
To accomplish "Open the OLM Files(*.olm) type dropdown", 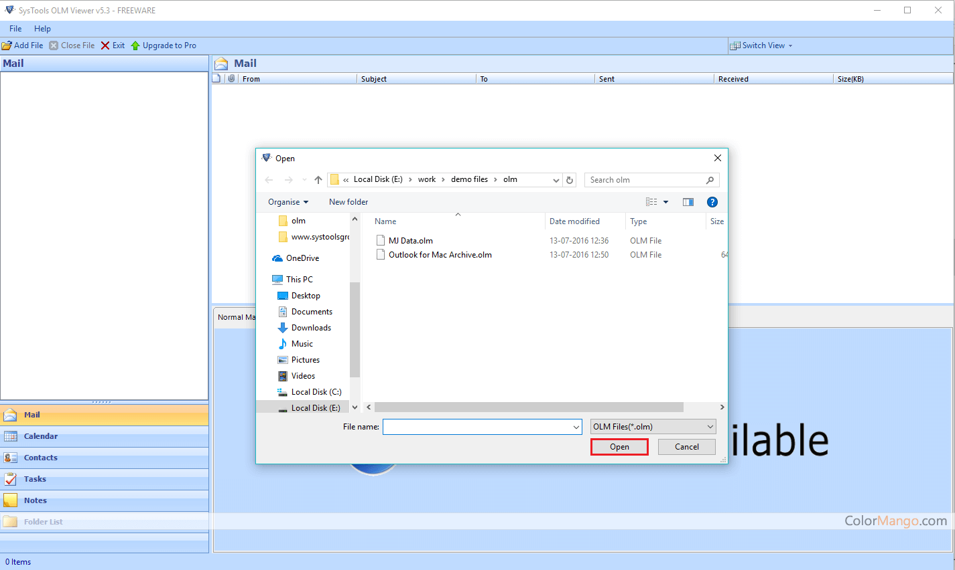I will point(653,427).
